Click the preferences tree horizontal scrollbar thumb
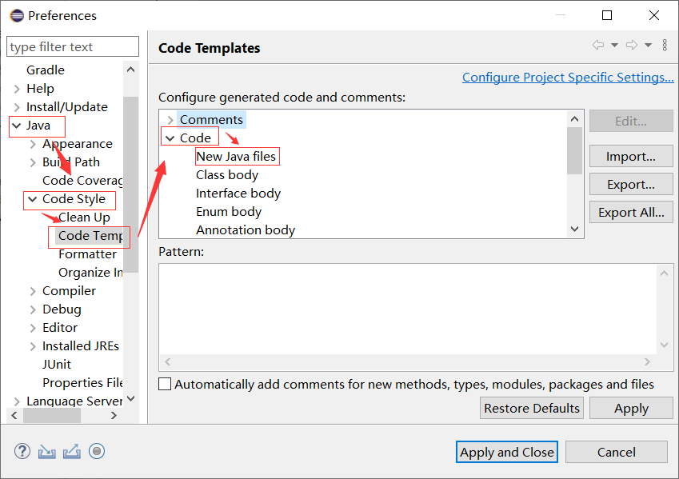Viewport: 679px width, 479px height. [x=52, y=416]
